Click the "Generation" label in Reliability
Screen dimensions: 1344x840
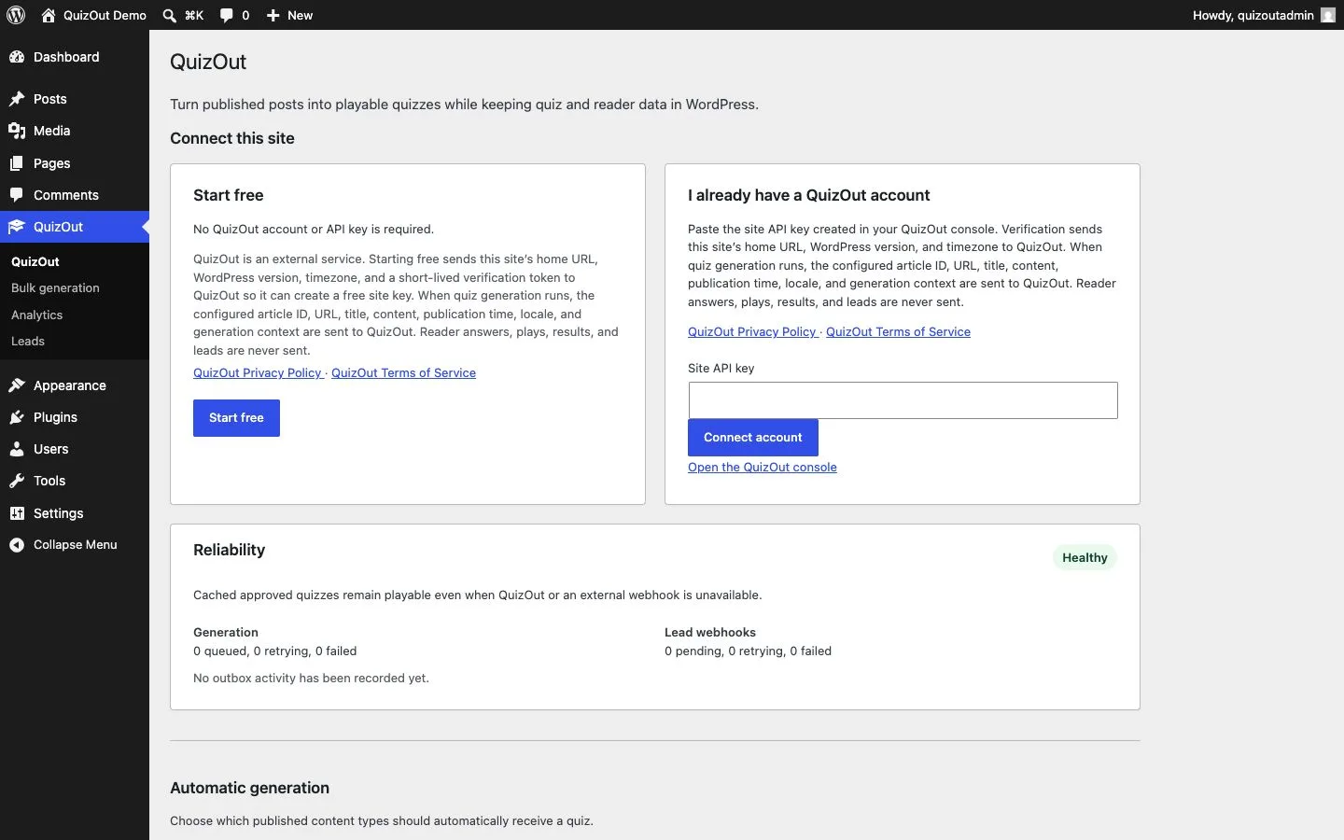226,633
